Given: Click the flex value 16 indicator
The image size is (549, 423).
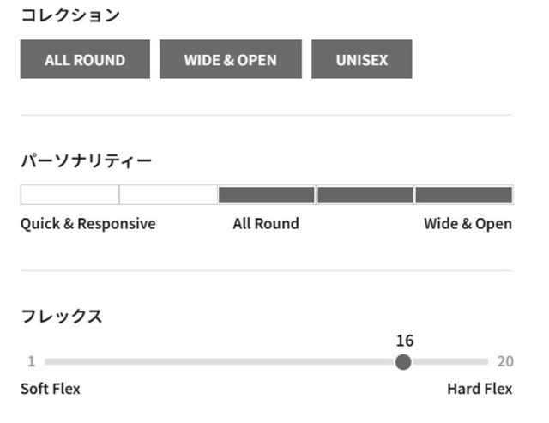Looking at the screenshot, I should click(x=404, y=341).
